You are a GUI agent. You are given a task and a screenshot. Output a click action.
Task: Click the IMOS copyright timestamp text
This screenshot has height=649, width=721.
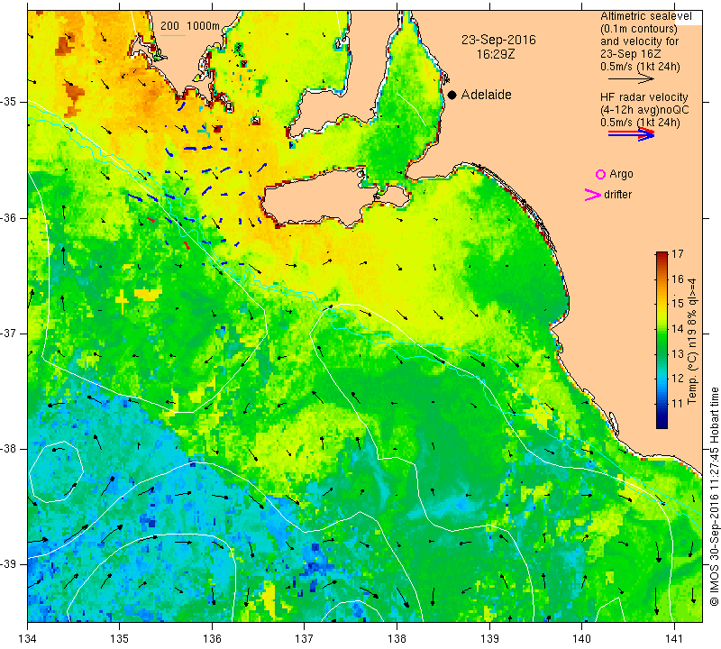(714, 496)
